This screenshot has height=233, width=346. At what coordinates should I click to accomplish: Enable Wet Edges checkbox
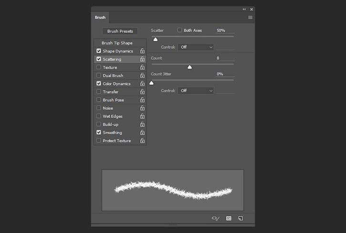[99, 116]
